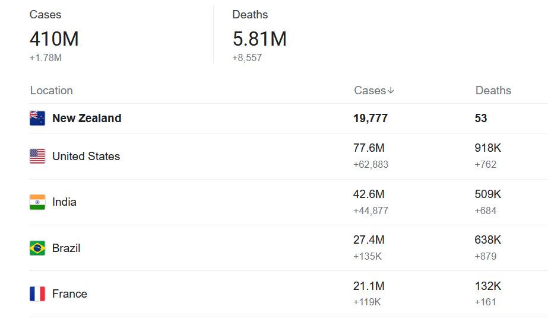Click worldwide total cases 410M figure
Screen dimensions: 548x332
tap(54, 39)
